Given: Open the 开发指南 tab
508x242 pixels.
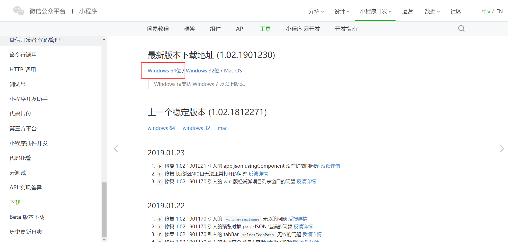Looking at the screenshot, I should tap(346, 29).
